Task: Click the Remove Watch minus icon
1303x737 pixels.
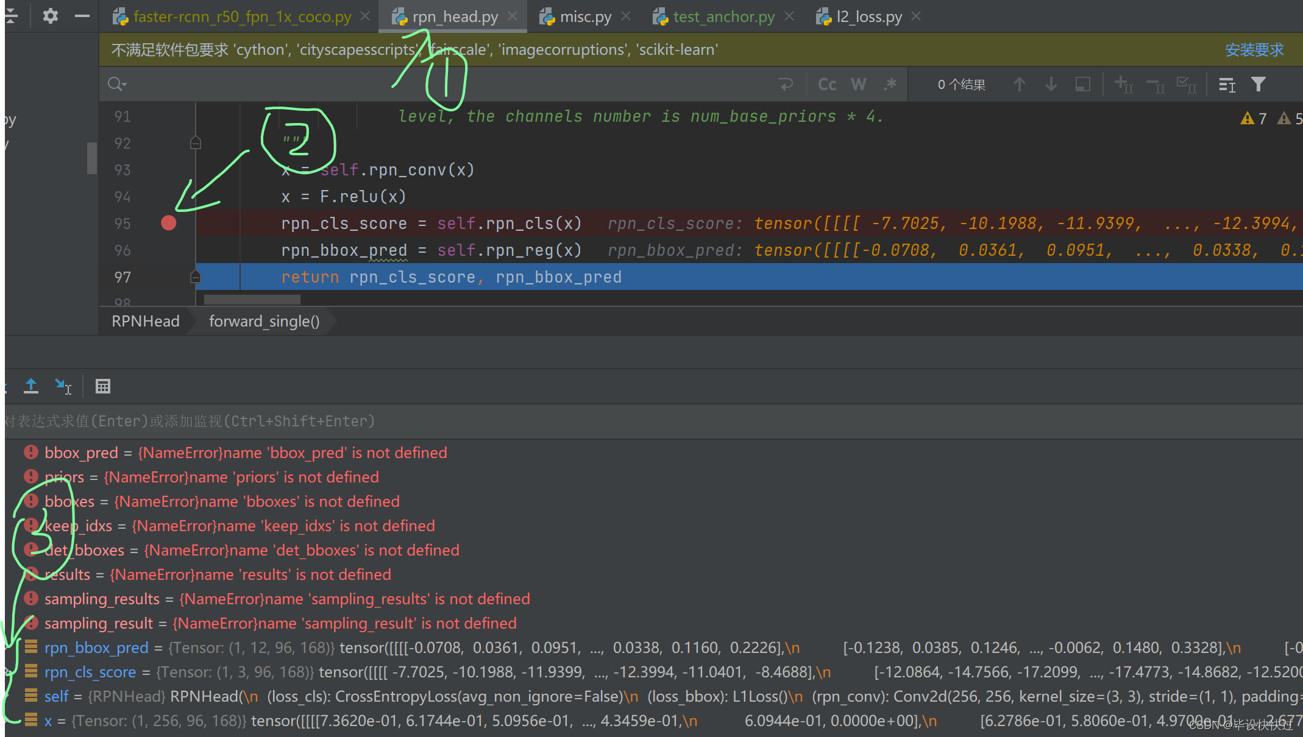Action: coord(1155,84)
